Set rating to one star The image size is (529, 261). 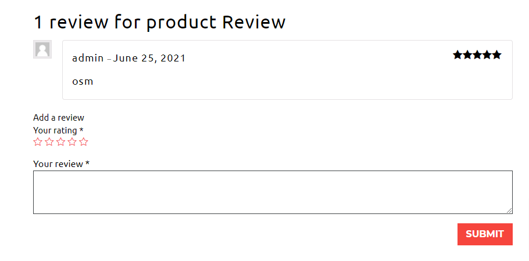point(38,142)
